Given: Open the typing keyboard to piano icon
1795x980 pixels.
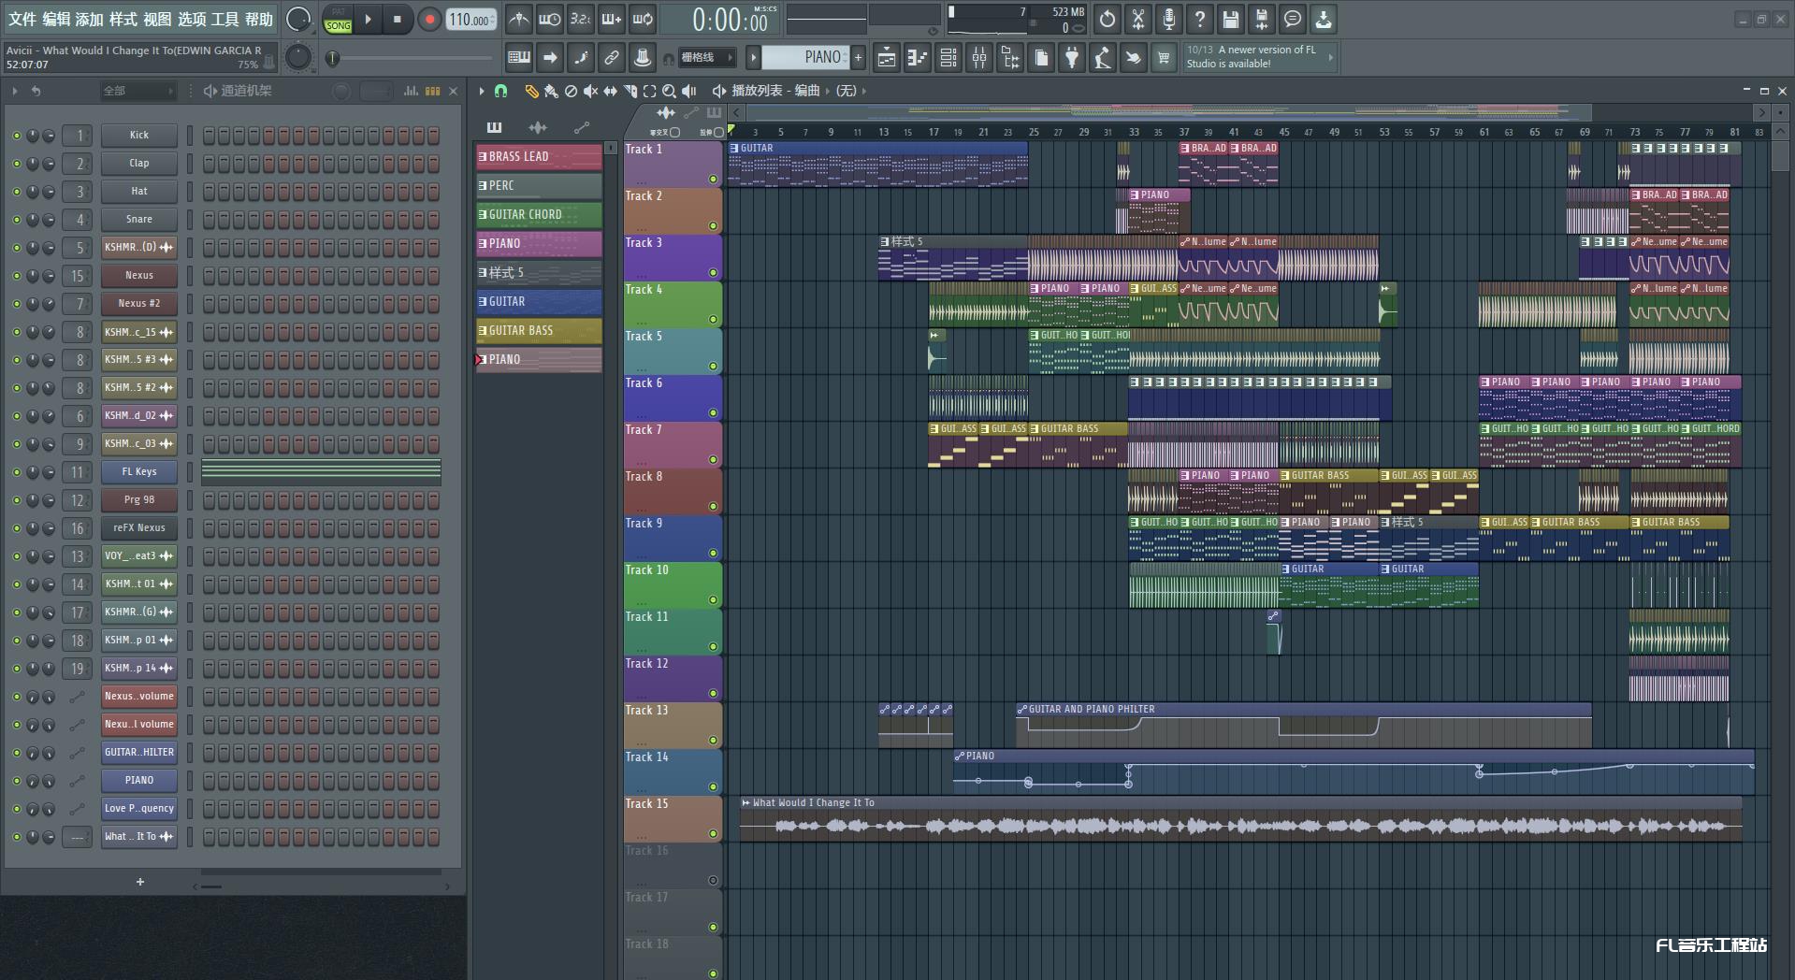Looking at the screenshot, I should click(519, 58).
